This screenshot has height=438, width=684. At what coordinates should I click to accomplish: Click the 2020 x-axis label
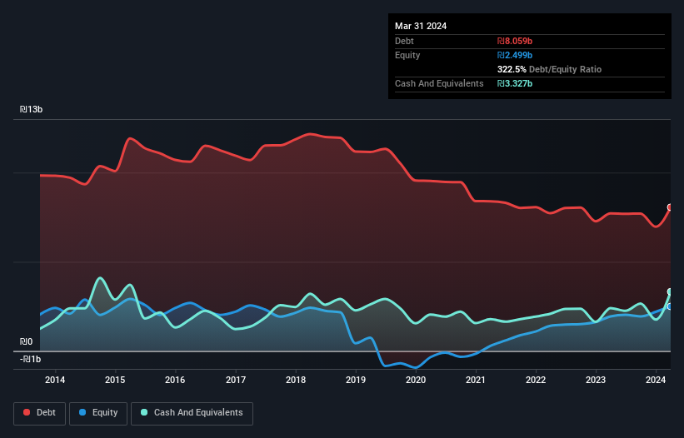[416, 380]
